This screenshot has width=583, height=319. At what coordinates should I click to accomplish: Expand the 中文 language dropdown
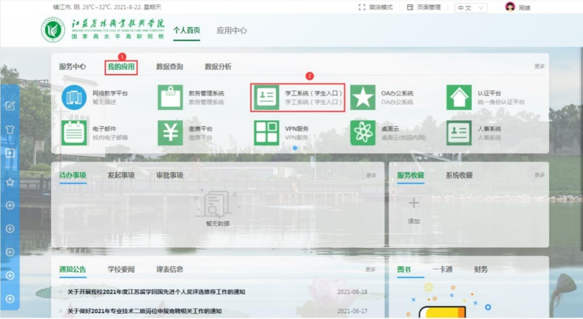[x=471, y=8]
